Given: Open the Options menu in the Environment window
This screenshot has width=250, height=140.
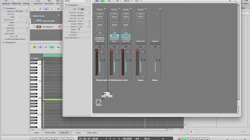Looking at the screenshot, I should 128,1.
